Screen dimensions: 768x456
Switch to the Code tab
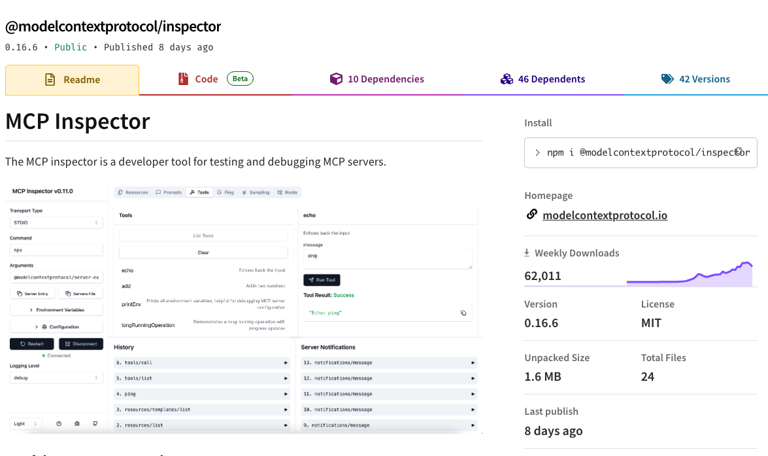click(216, 79)
